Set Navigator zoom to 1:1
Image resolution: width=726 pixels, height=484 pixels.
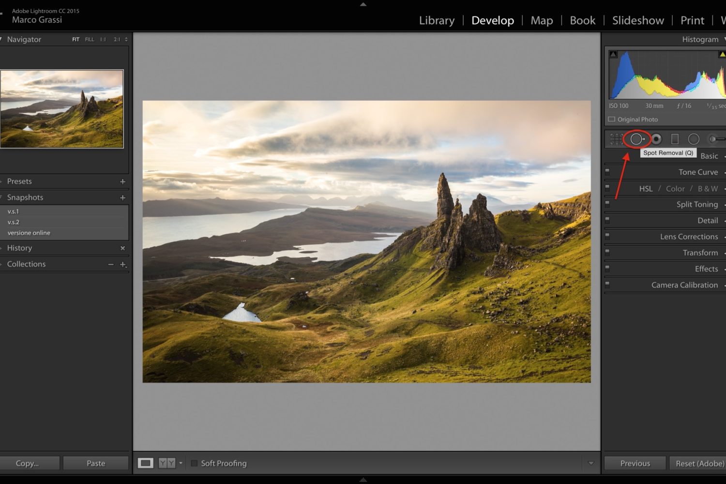102,39
